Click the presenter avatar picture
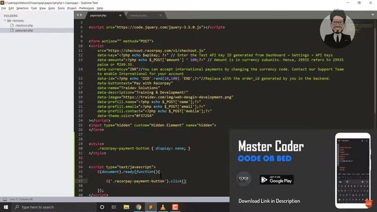Screen dimensions: 377x212 point(338,28)
